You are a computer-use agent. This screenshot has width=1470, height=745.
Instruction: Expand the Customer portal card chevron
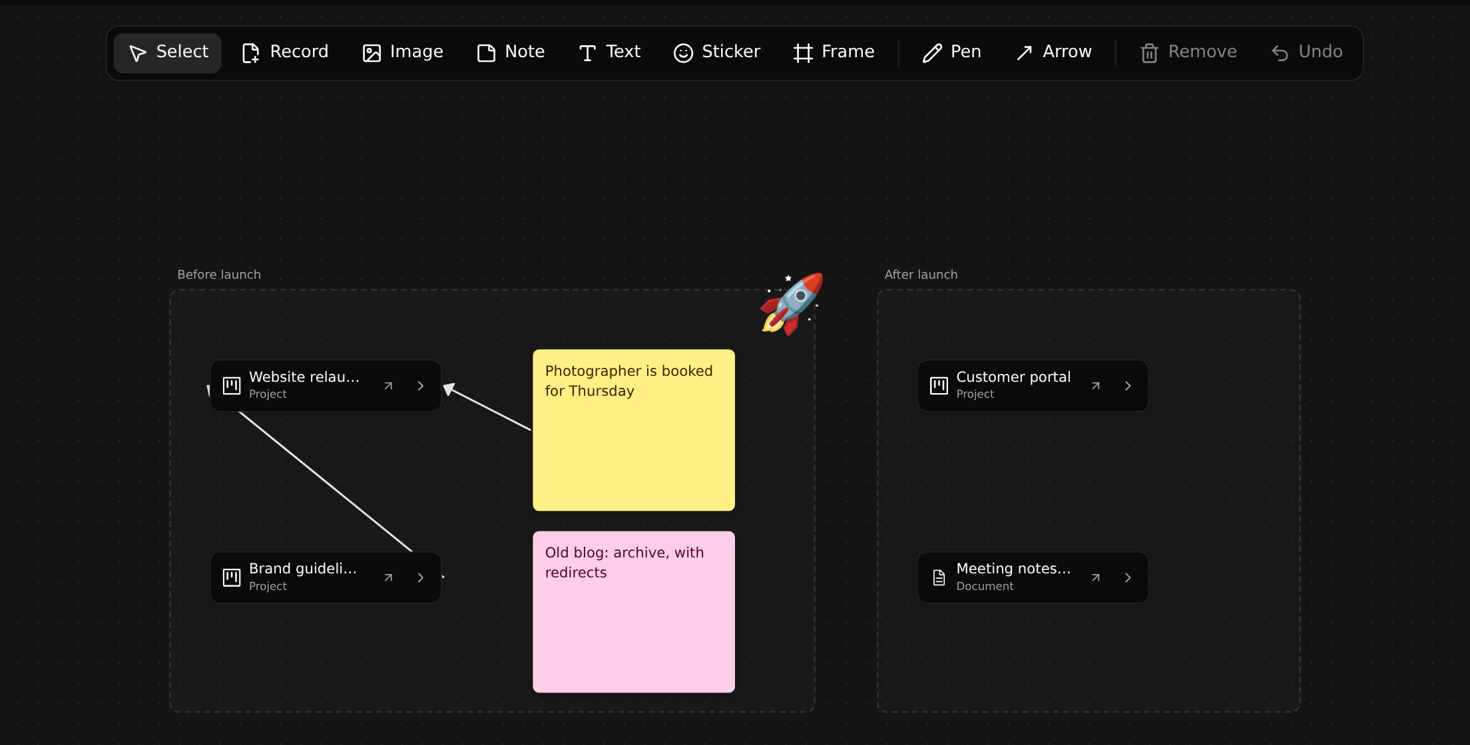tap(1128, 386)
